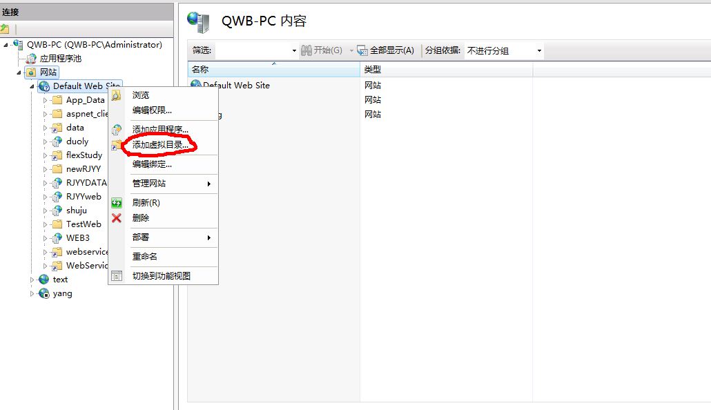The image size is (711, 410).
Task: Expand the App_Data tree node
Action: [45, 100]
